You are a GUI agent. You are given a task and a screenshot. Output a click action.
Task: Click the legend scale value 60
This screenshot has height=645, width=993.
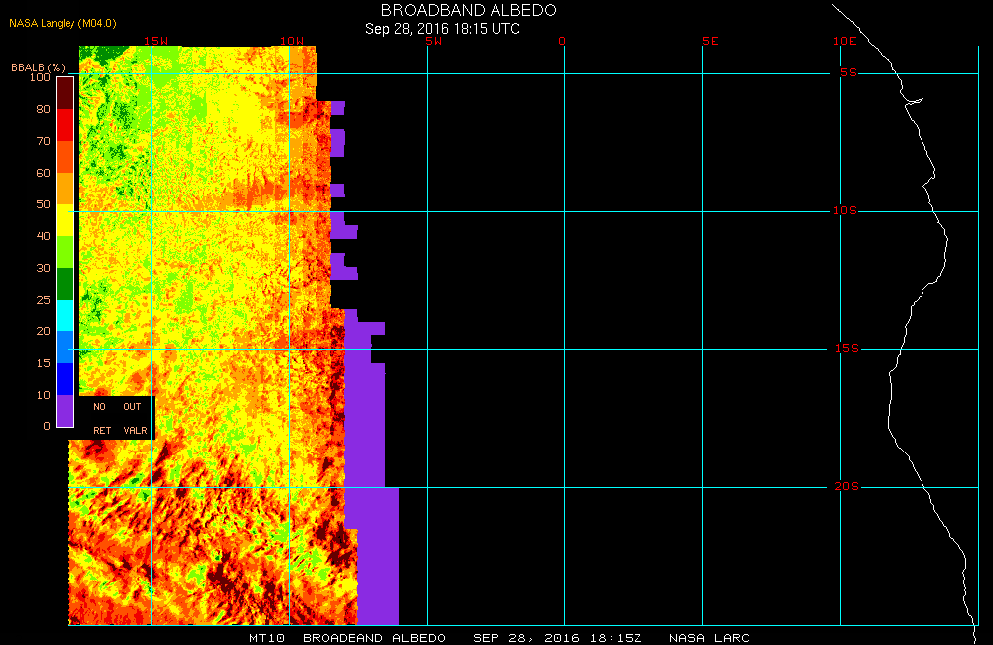[43, 173]
